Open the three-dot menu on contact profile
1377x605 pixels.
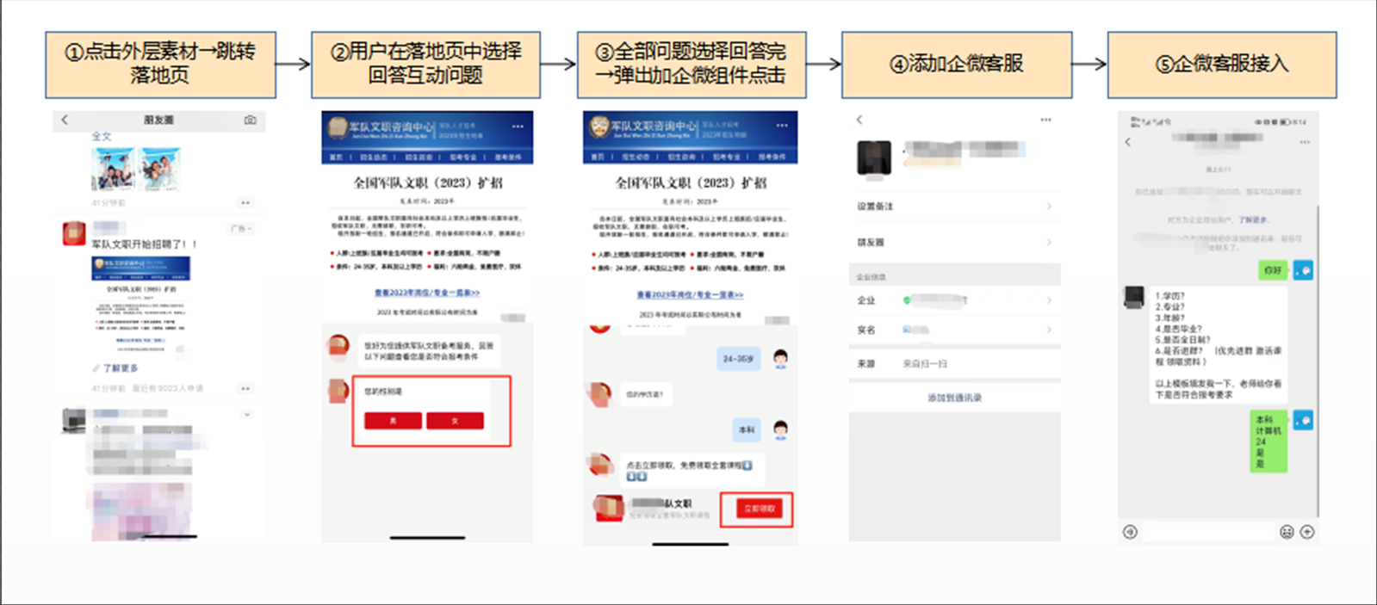[1045, 120]
